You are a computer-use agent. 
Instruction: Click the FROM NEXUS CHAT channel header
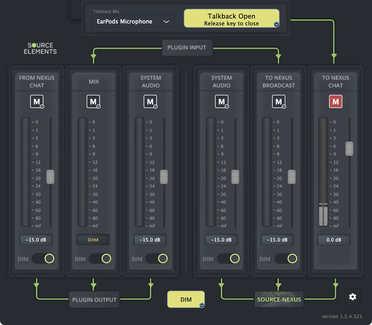[x=37, y=82]
